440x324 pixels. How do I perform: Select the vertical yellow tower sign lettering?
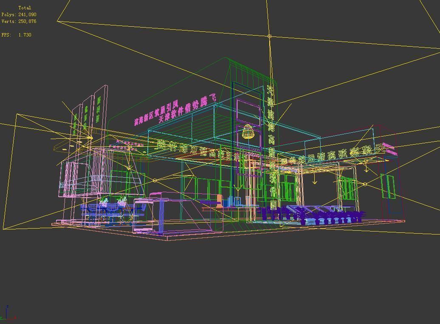(x=271, y=147)
